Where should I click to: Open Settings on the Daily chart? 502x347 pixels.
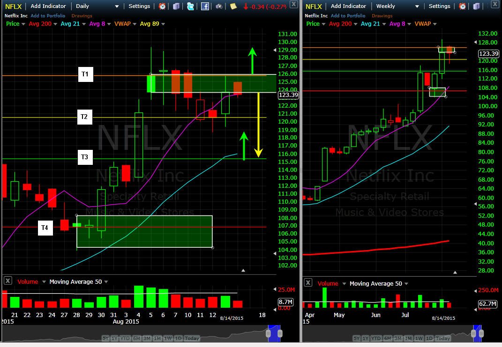(x=139, y=6)
